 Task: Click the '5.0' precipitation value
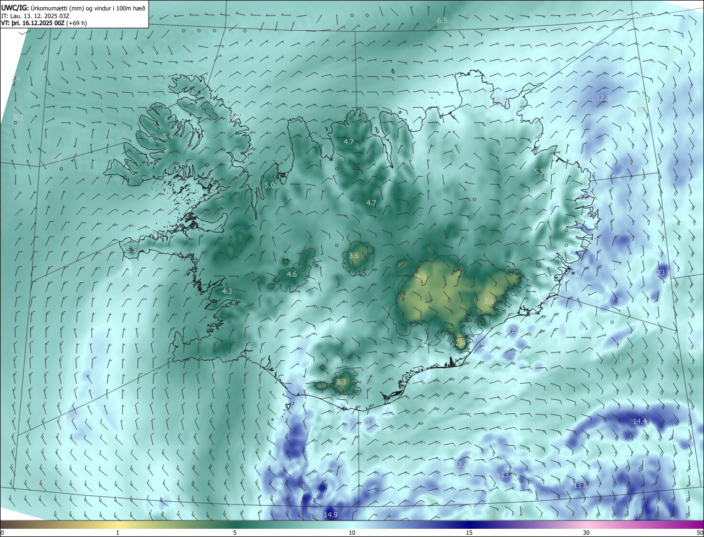click(x=269, y=186)
